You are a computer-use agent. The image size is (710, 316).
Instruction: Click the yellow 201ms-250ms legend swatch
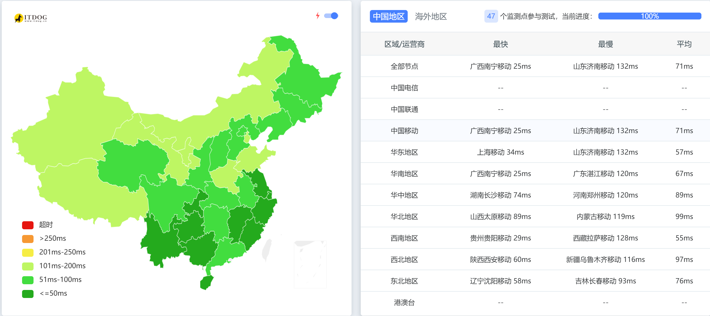[x=27, y=252]
